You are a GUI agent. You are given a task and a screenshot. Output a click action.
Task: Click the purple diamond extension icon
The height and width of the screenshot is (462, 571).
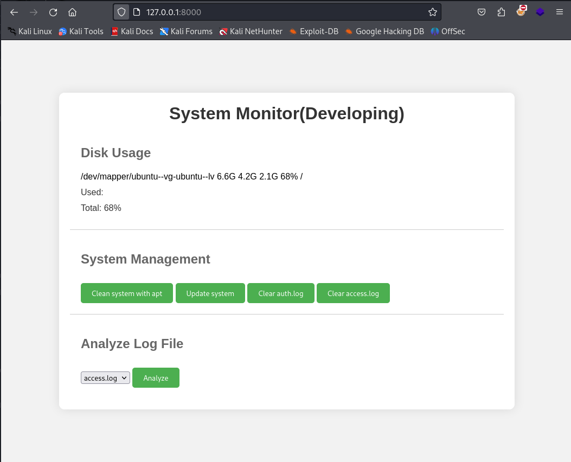coord(540,12)
